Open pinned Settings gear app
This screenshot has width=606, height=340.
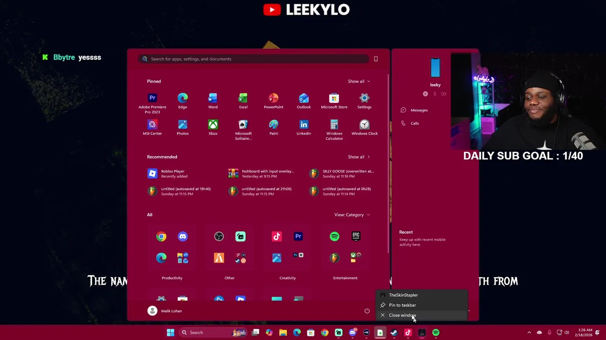[x=364, y=101]
